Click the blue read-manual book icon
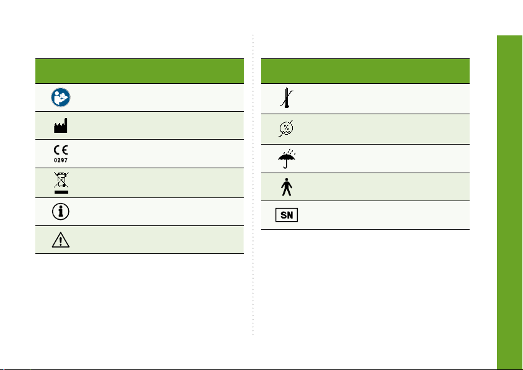The height and width of the screenshot is (370, 523). [x=61, y=97]
